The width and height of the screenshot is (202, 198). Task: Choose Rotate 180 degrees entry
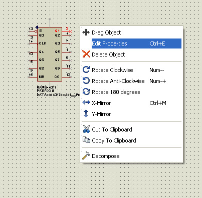131,92
